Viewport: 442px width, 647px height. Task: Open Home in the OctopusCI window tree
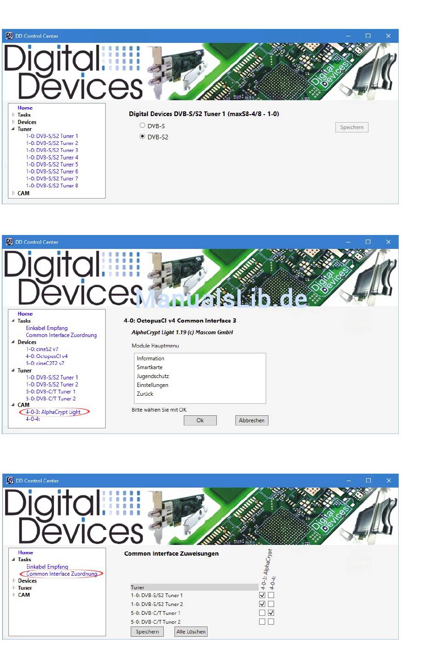point(25,314)
